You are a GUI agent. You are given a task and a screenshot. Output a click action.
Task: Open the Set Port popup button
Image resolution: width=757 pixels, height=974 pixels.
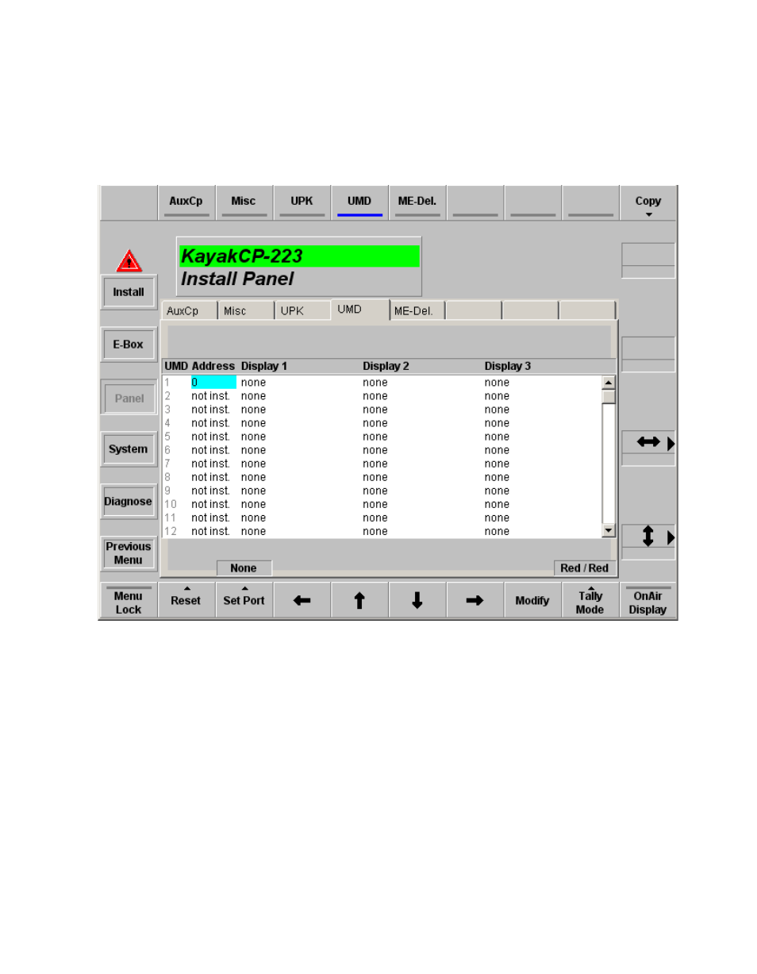click(244, 601)
